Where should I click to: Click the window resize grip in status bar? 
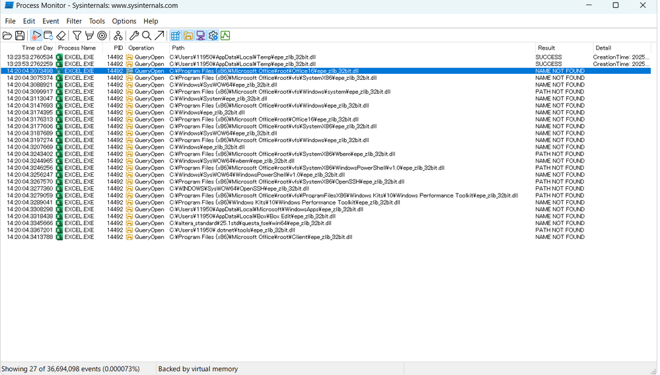pos(653,371)
